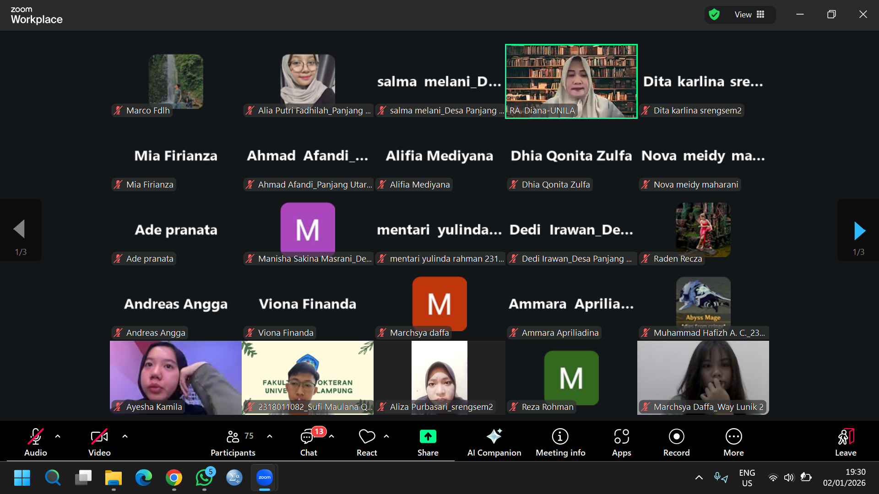879x494 pixels.
Task: Open the Participants panel
Action: pyautogui.click(x=233, y=442)
